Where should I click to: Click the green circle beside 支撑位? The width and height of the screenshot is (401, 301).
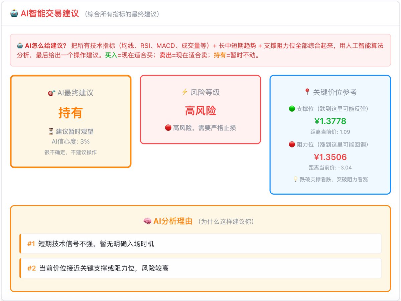pos(292,109)
